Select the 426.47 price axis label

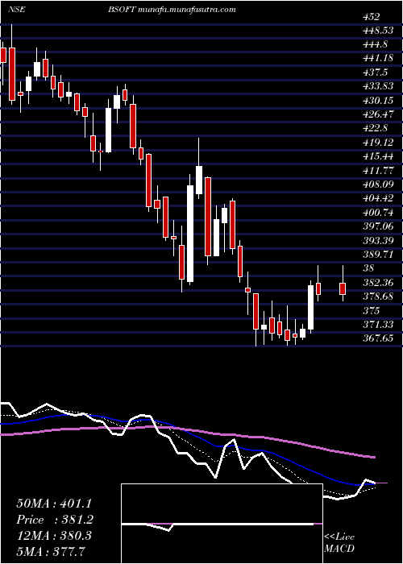[377, 114]
